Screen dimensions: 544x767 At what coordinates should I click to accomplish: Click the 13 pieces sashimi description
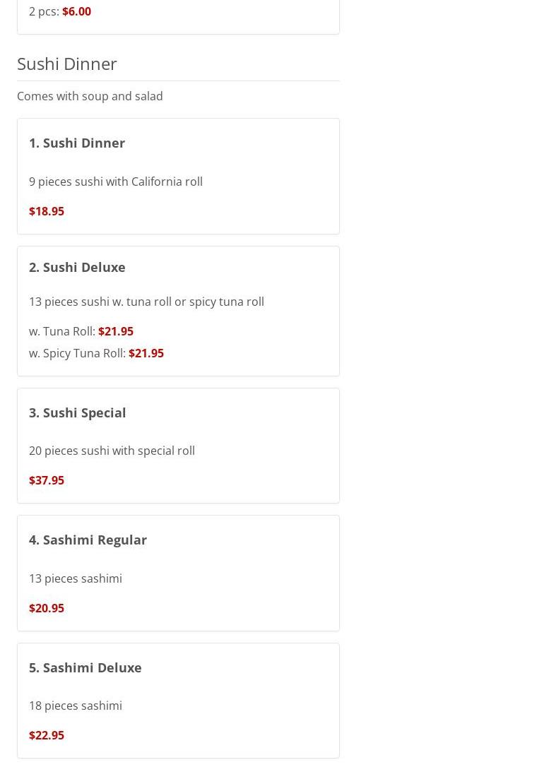coord(76,578)
